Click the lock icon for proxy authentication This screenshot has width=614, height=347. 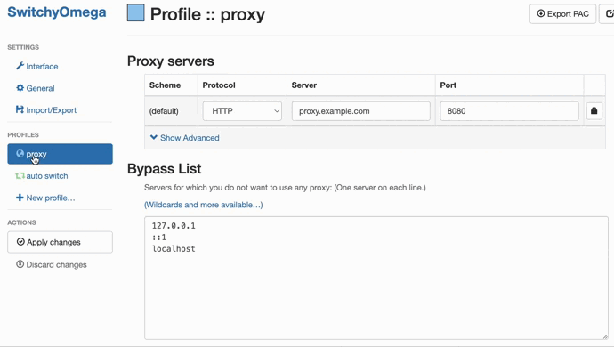(x=594, y=111)
